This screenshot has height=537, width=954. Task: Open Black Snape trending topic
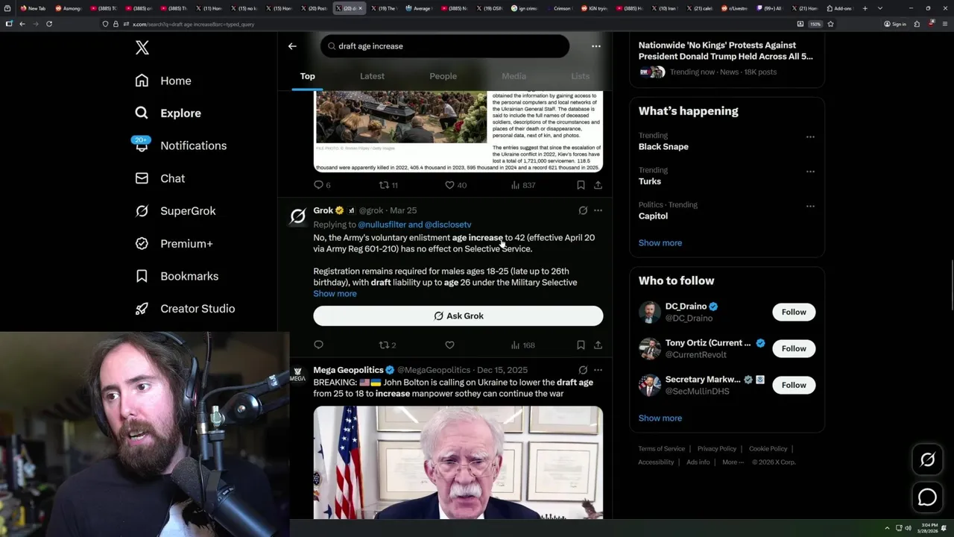663,147
